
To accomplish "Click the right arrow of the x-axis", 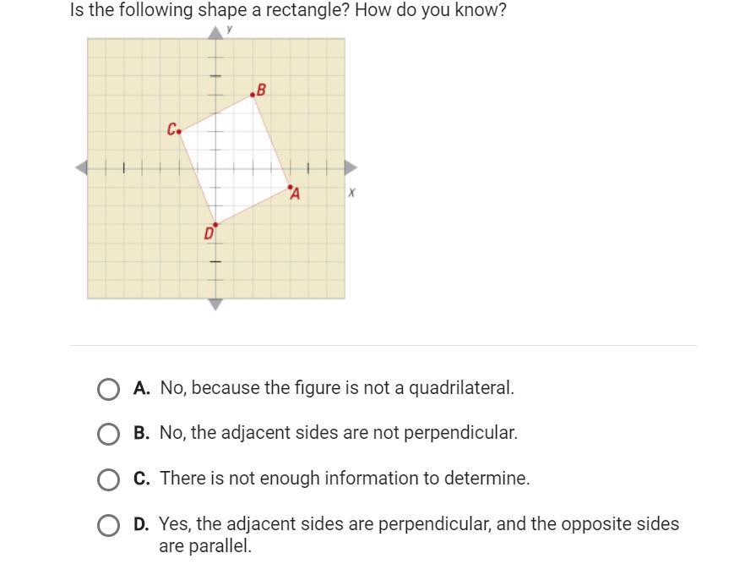I will [351, 167].
